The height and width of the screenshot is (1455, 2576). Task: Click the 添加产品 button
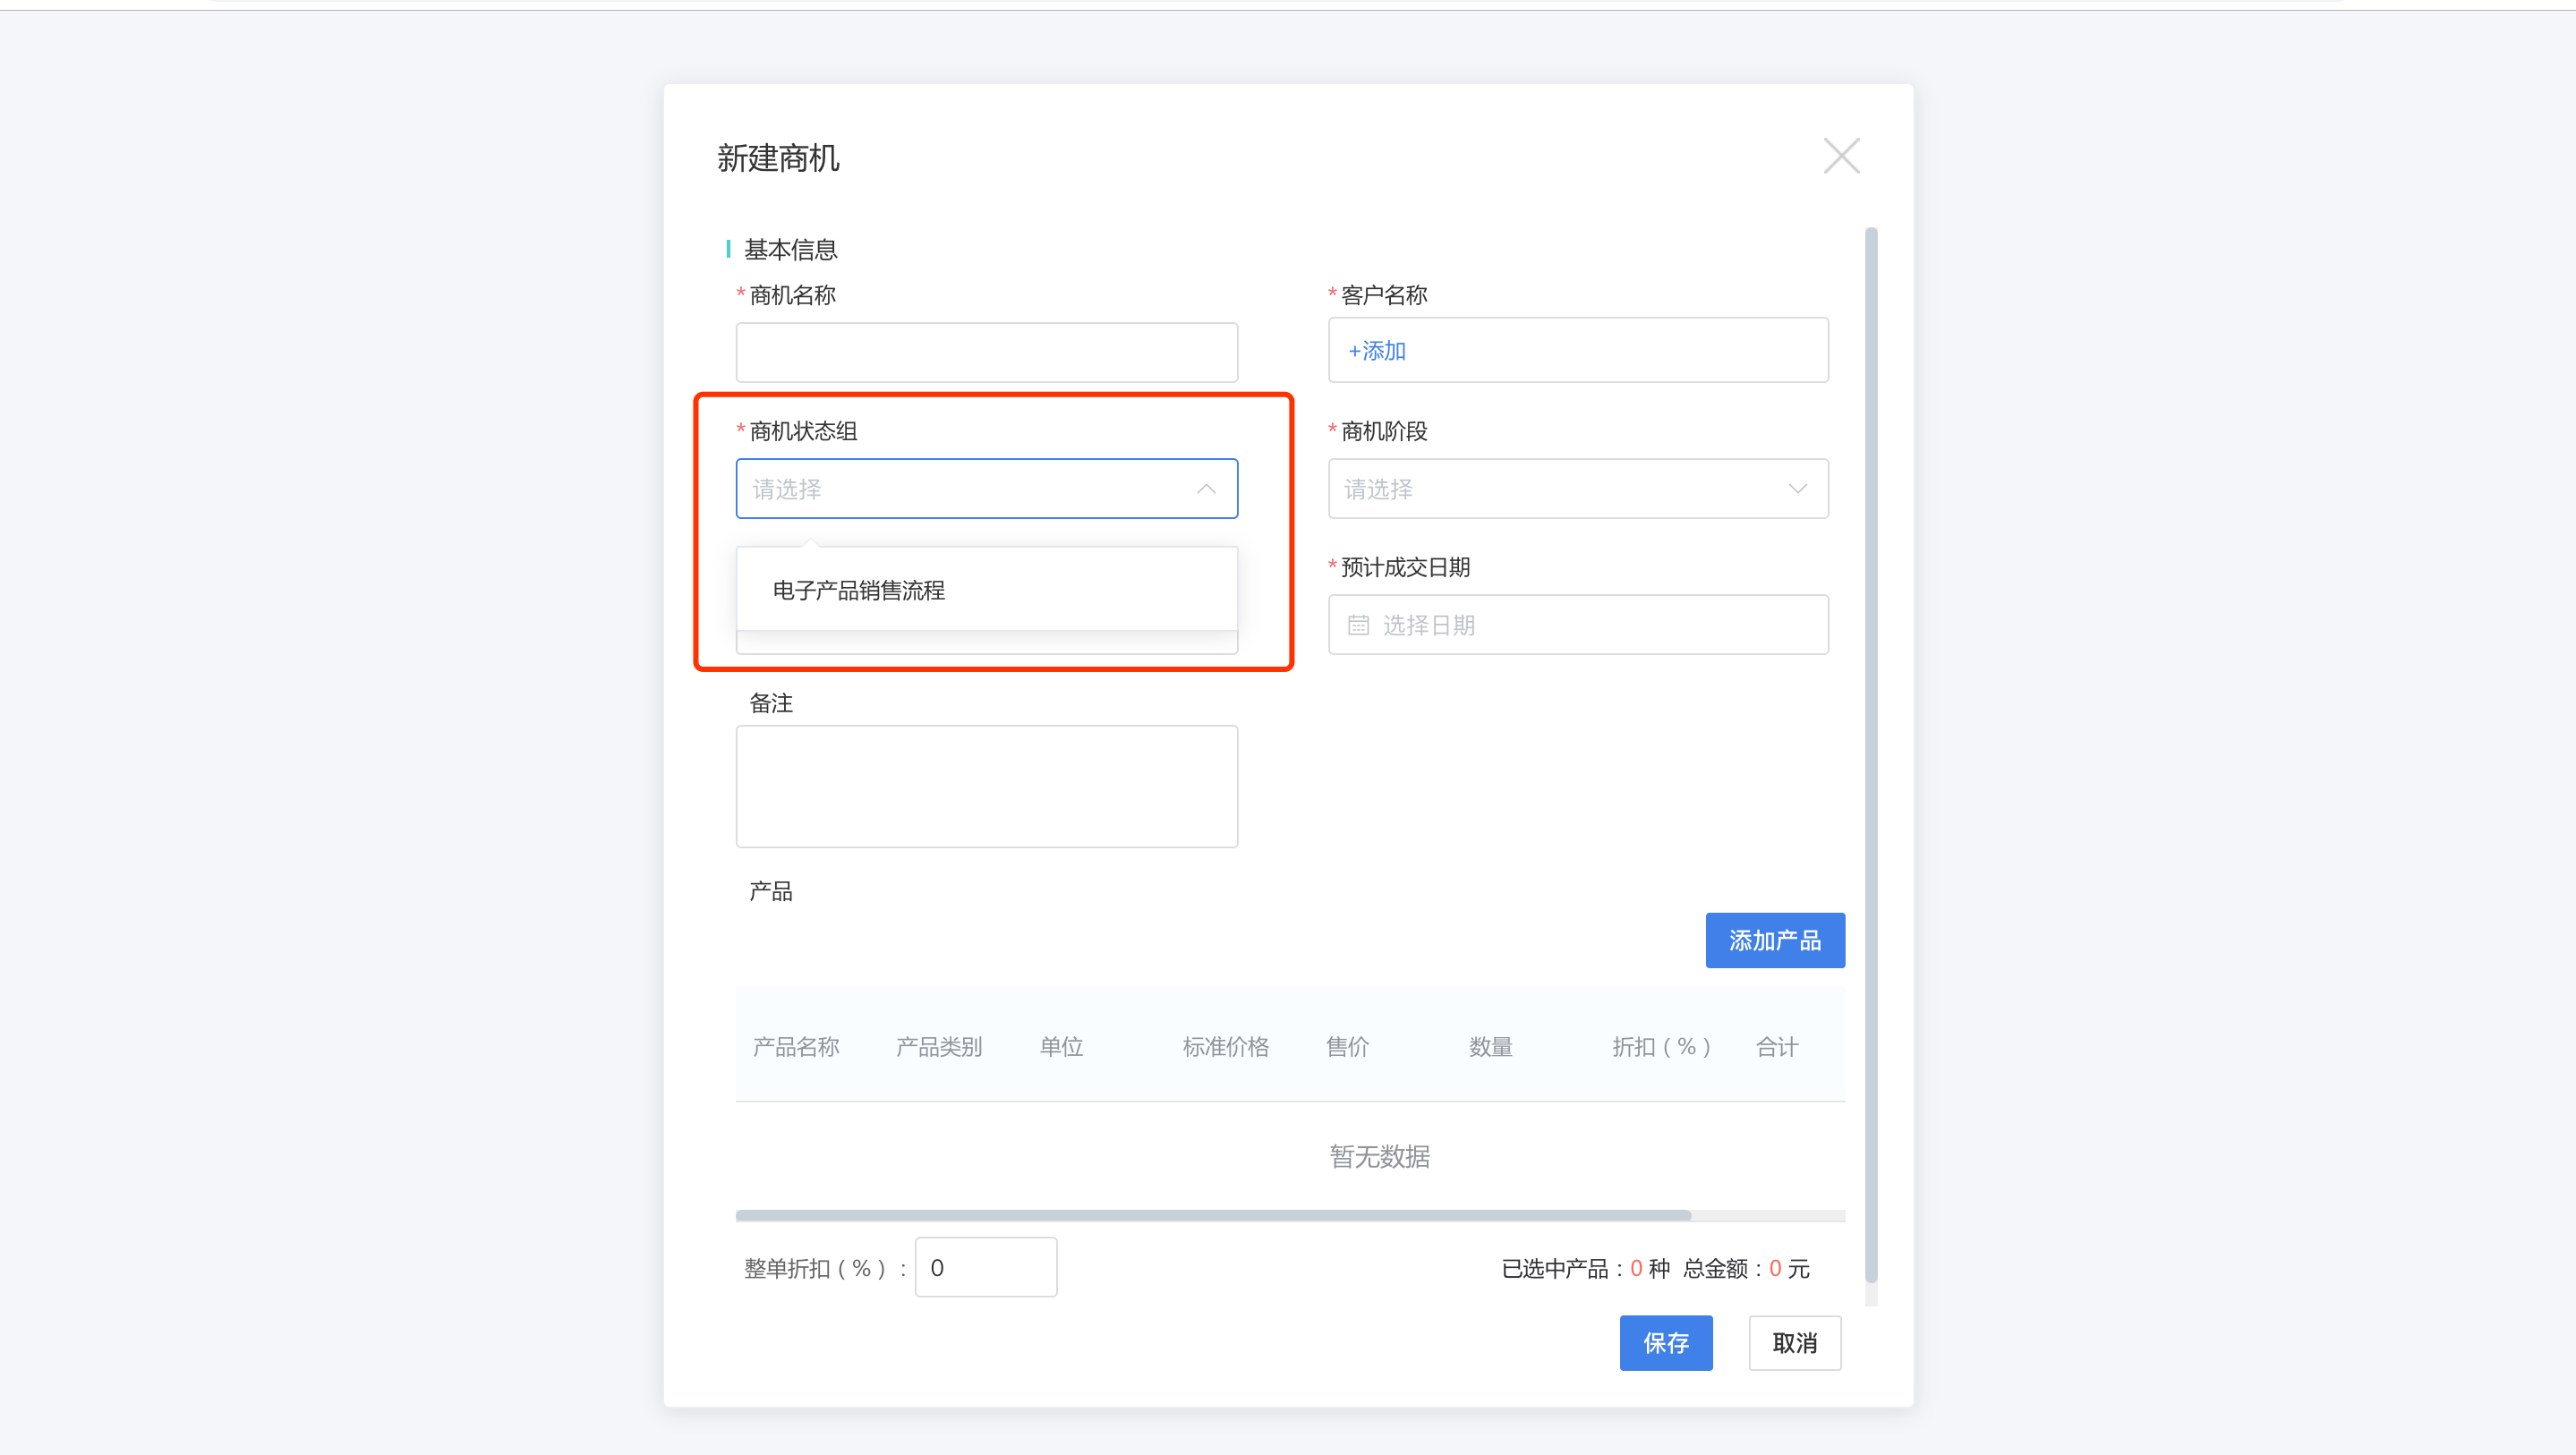[x=1775, y=940]
